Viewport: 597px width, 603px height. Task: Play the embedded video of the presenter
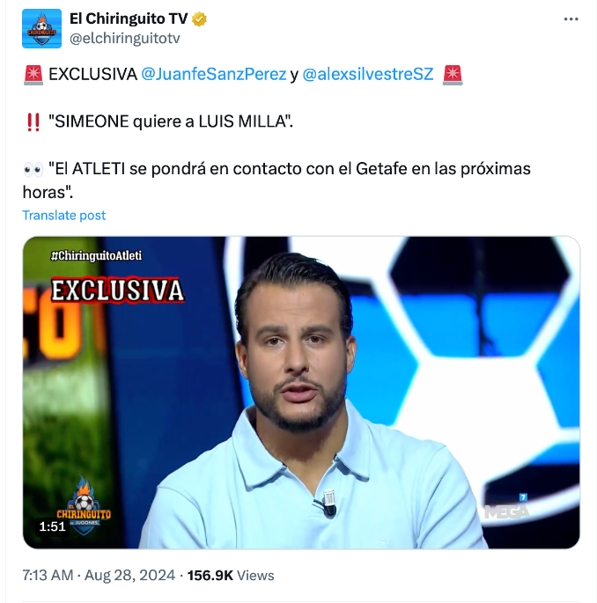301,393
